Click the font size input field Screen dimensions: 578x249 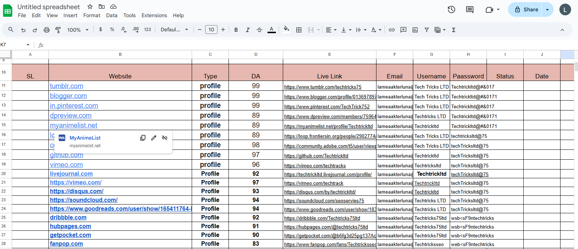tap(211, 30)
